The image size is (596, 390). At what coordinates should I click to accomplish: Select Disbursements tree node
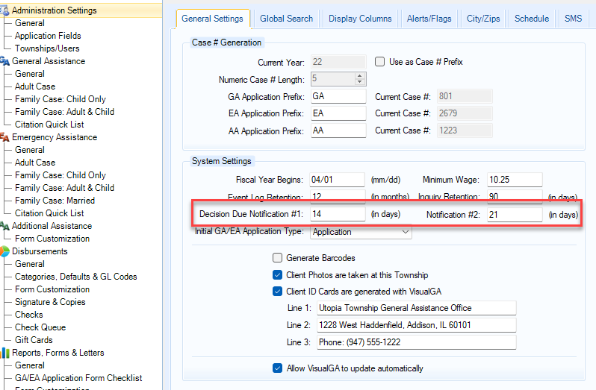(40, 251)
